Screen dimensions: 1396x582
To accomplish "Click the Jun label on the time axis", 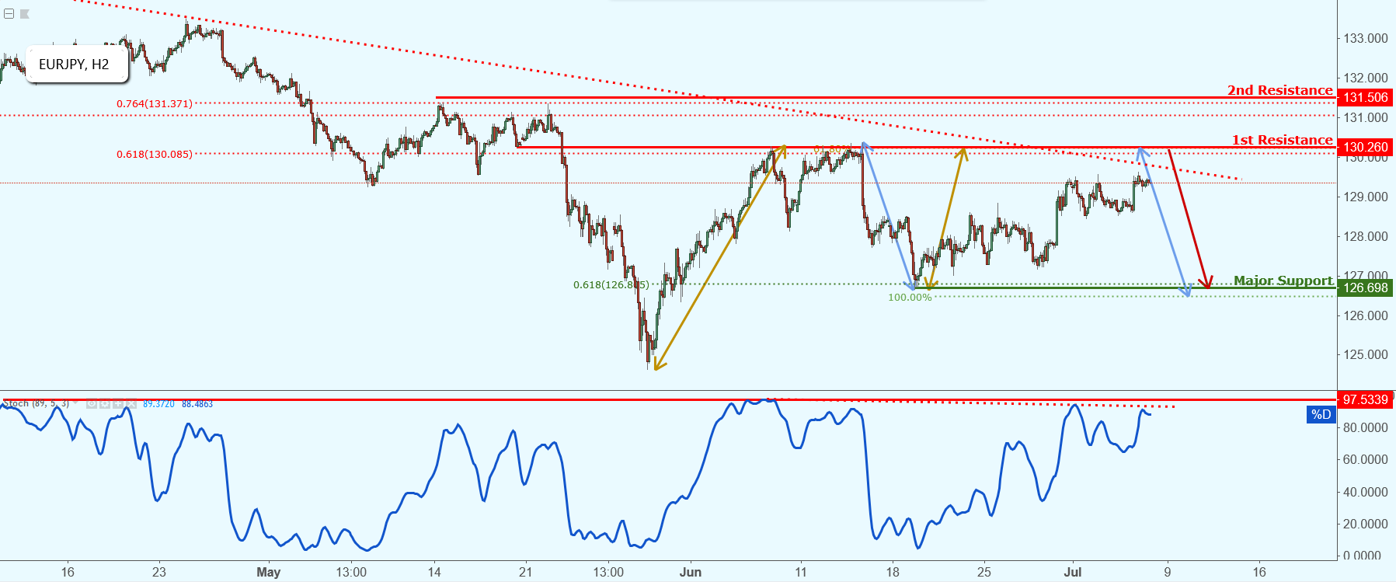I will [x=691, y=572].
